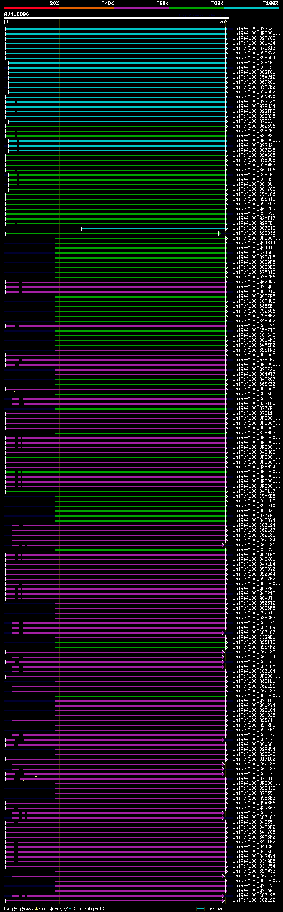The height and width of the screenshot is (912, 283).
Task: Open the UniRef100_B9MWS3 entry
Action: click(x=254, y=871)
